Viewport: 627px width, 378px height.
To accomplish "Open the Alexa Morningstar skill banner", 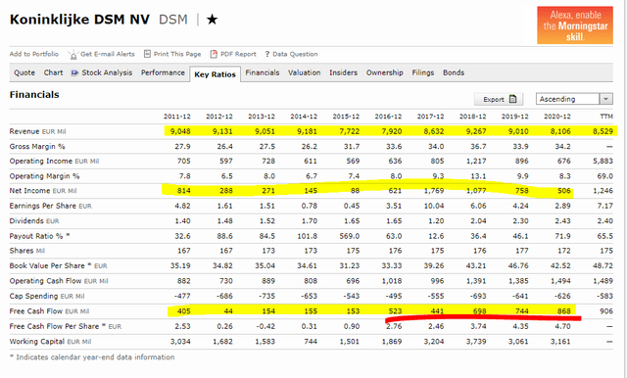I will 575,25.
